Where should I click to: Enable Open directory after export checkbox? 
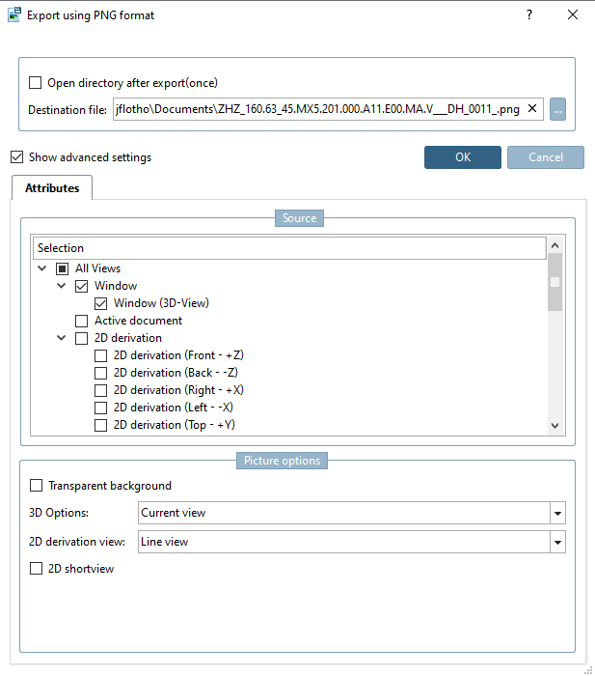pos(36,82)
